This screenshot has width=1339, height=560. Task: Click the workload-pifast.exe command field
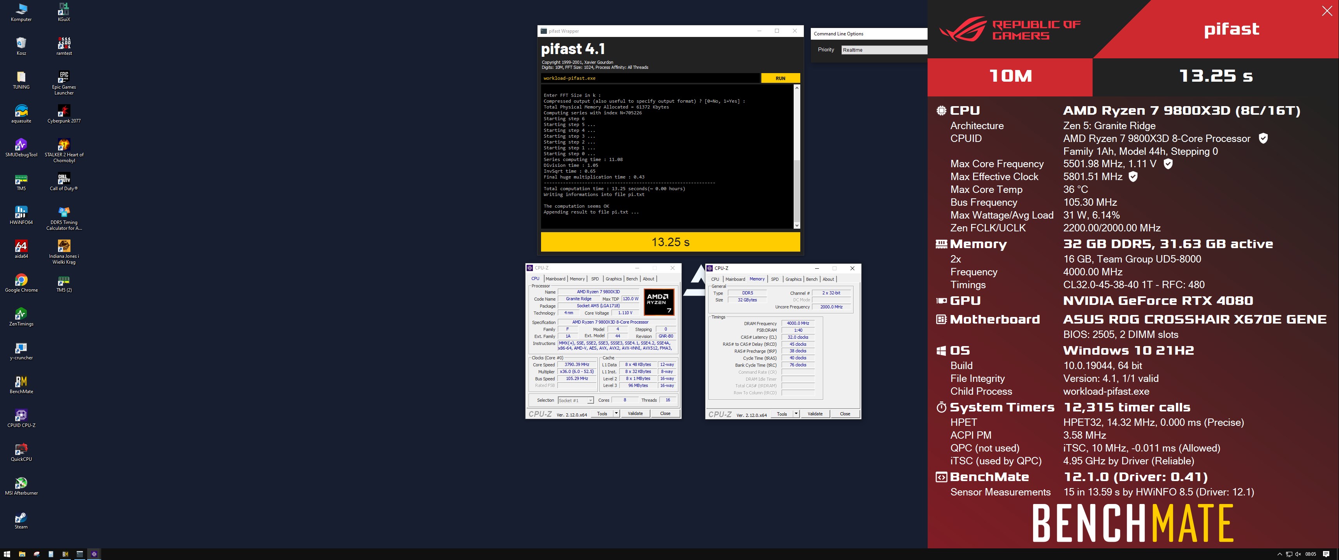pos(650,79)
